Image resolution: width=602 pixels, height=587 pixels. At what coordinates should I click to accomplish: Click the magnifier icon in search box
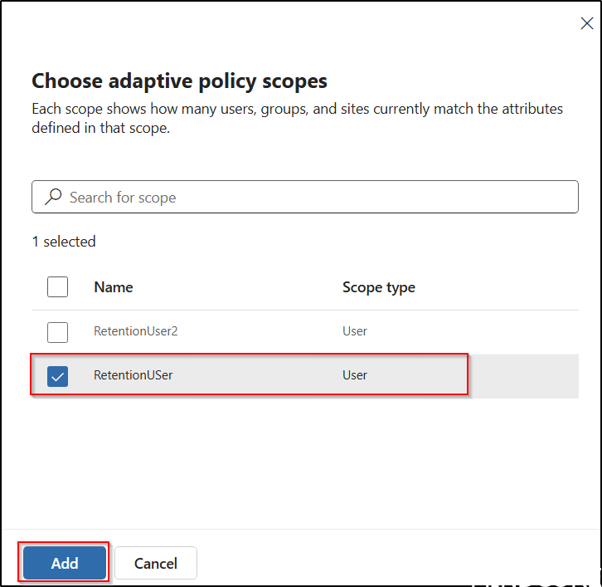[53, 197]
